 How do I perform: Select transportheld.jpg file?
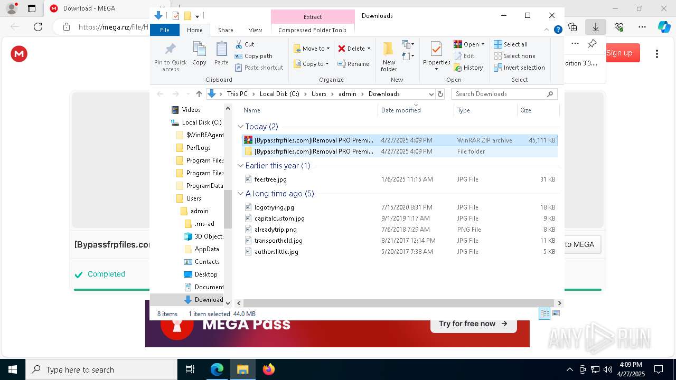[278, 241]
